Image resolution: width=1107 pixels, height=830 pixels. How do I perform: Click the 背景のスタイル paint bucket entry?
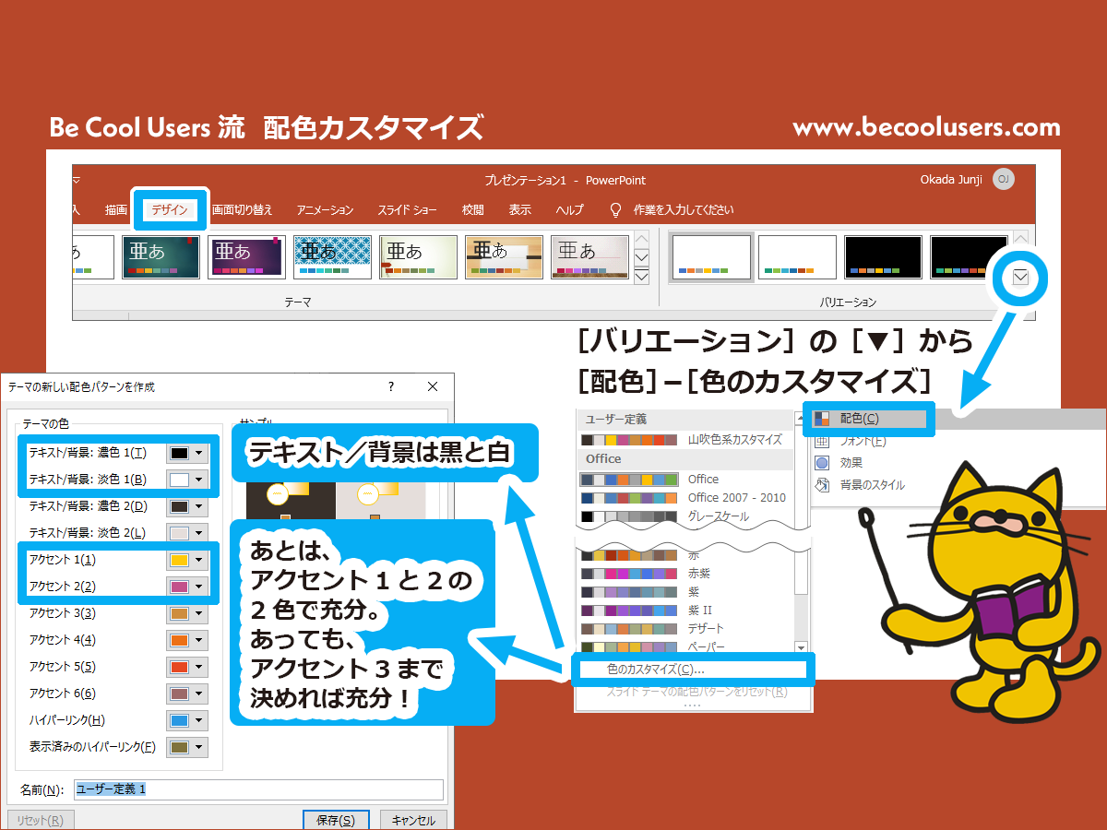pos(860,485)
